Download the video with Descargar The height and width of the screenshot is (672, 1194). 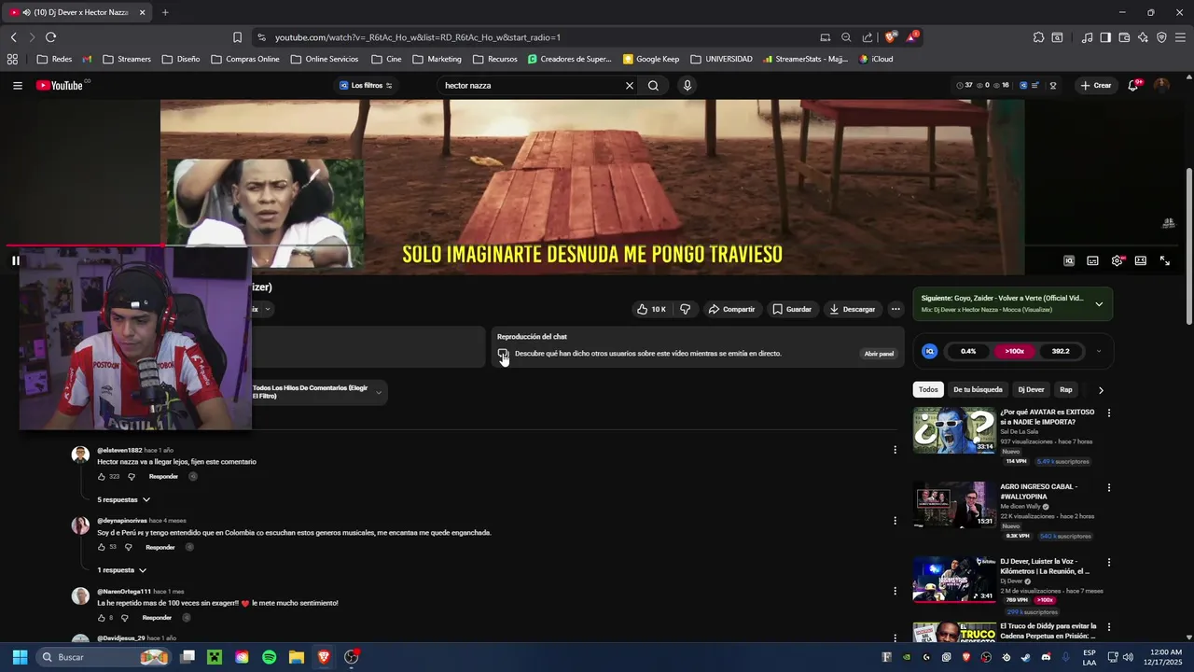853,309
